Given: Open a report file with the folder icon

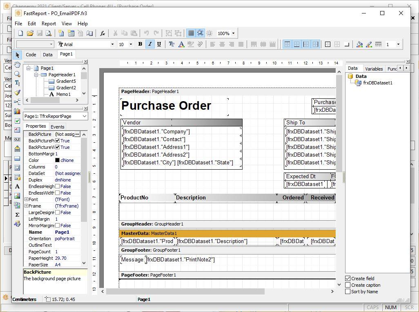Looking at the screenshot, I should (x=30, y=33).
